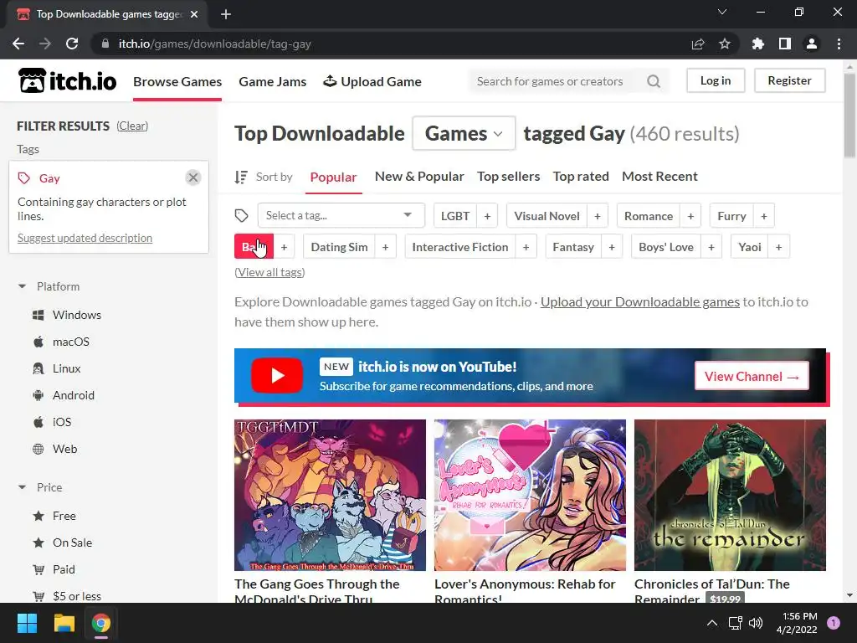The width and height of the screenshot is (857, 643).
Task: Open the Games type dropdown
Action: click(464, 133)
